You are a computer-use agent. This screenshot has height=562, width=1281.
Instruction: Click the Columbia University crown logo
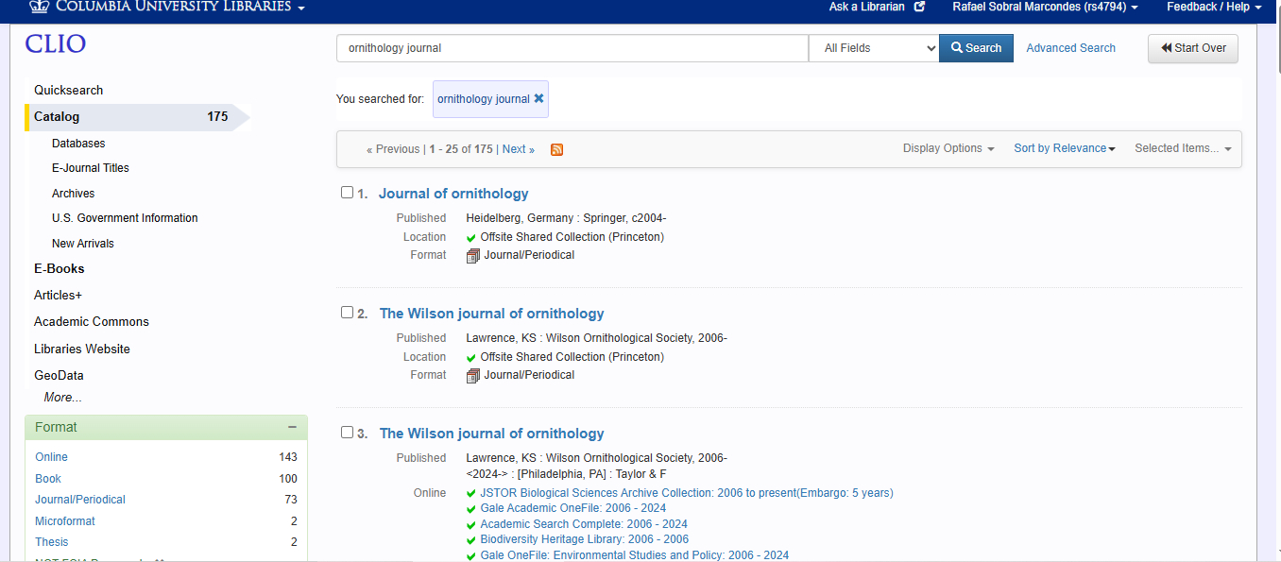coord(39,7)
